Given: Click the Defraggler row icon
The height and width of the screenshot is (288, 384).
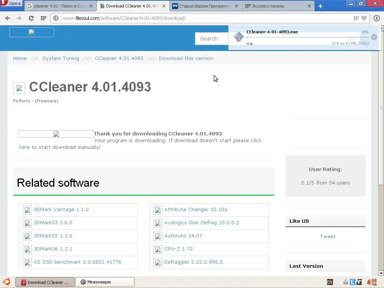Looking at the screenshot, I should click(x=158, y=262).
